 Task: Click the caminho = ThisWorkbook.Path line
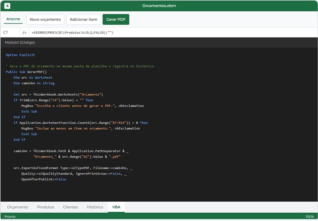coord(71,151)
